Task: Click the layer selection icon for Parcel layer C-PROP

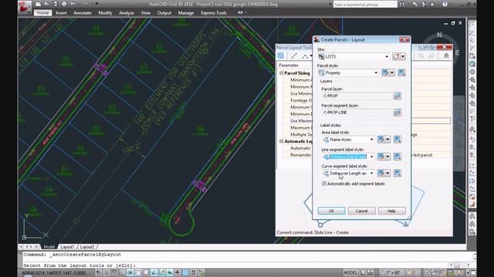Action: pyautogui.click(x=398, y=96)
